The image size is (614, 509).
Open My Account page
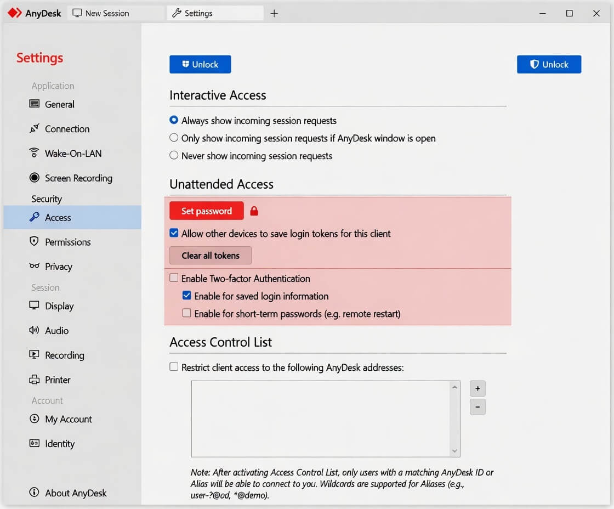click(72, 419)
